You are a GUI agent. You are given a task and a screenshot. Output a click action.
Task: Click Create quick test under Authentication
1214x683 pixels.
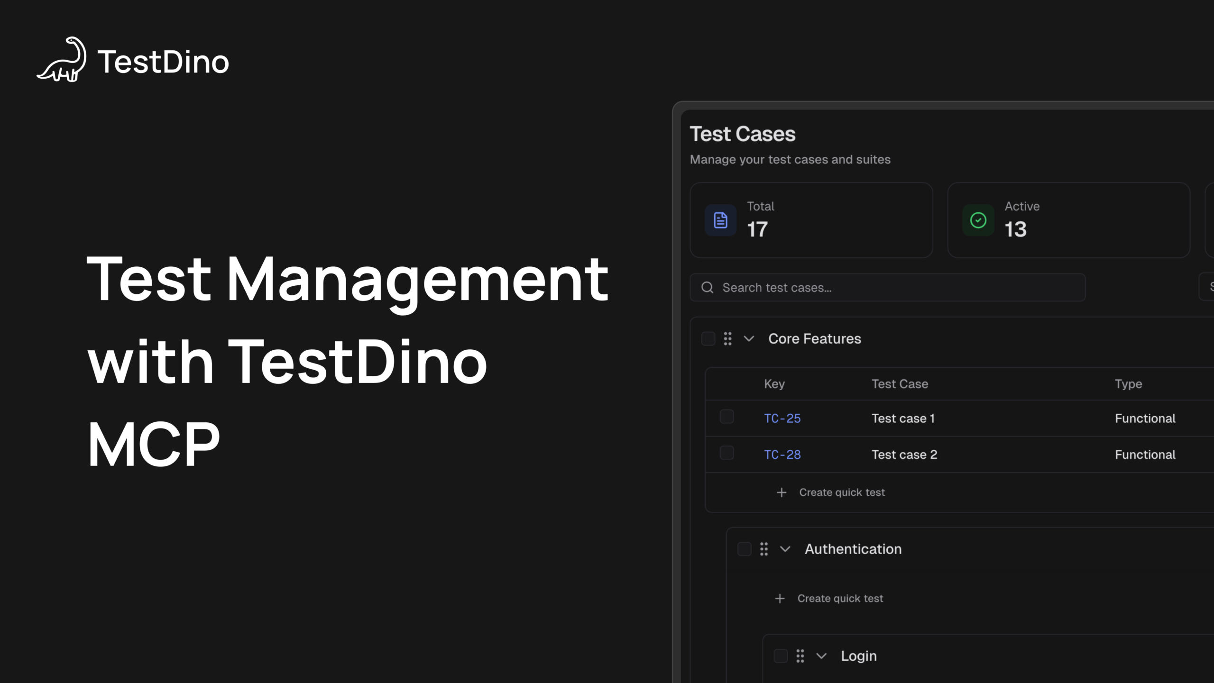(840, 599)
